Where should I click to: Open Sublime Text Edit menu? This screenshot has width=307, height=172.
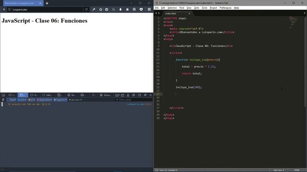pyautogui.click(x=163, y=8)
